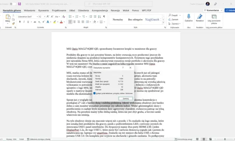Click the Cut scissors icon
This screenshot has width=235, height=141.
coord(13,15)
